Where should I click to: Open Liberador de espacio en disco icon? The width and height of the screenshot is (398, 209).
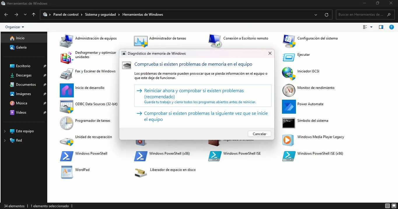[x=141, y=172]
